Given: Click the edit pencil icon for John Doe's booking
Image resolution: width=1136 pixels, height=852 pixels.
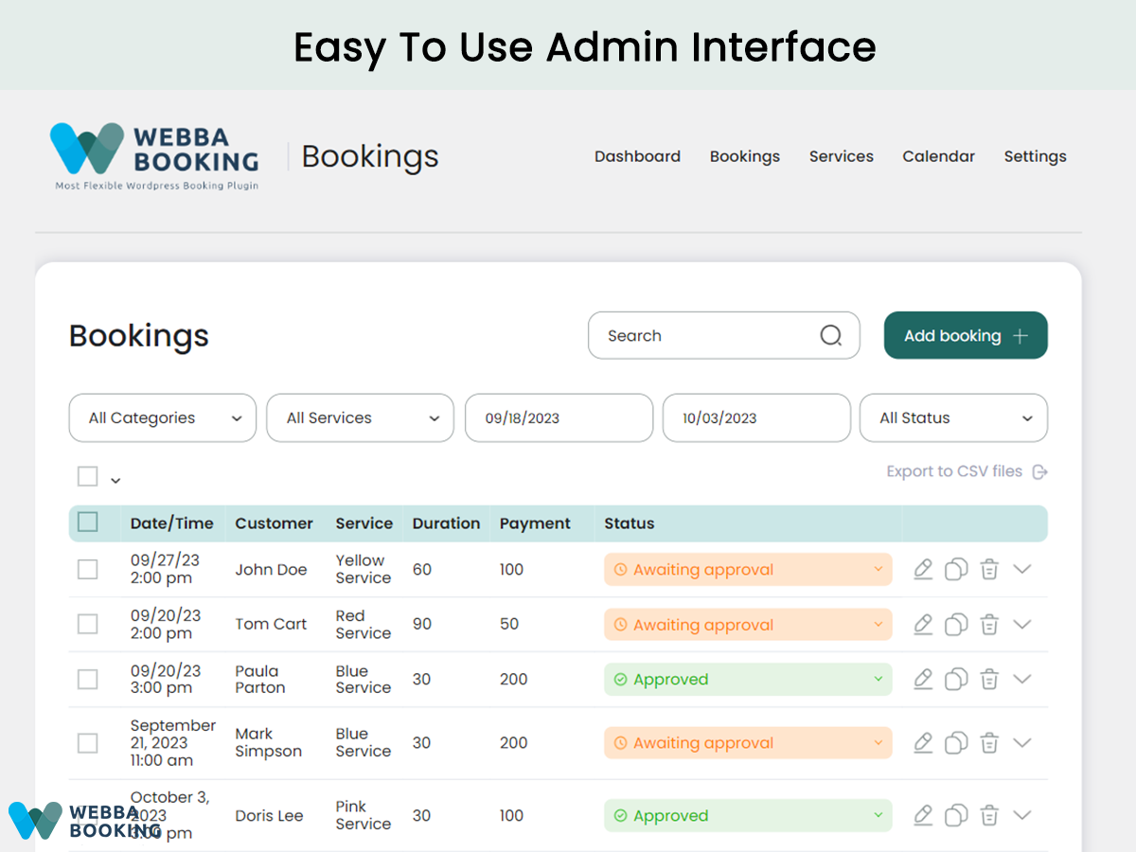Looking at the screenshot, I should point(923,569).
